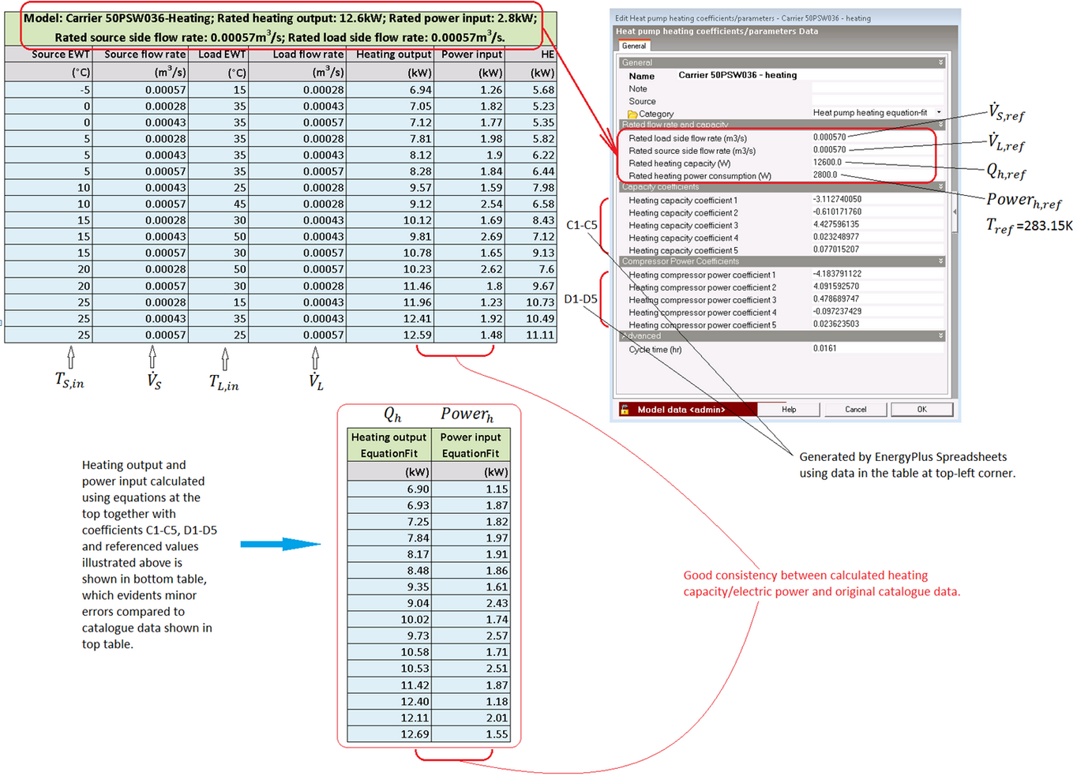Open the Category dropdown list

coord(939,113)
